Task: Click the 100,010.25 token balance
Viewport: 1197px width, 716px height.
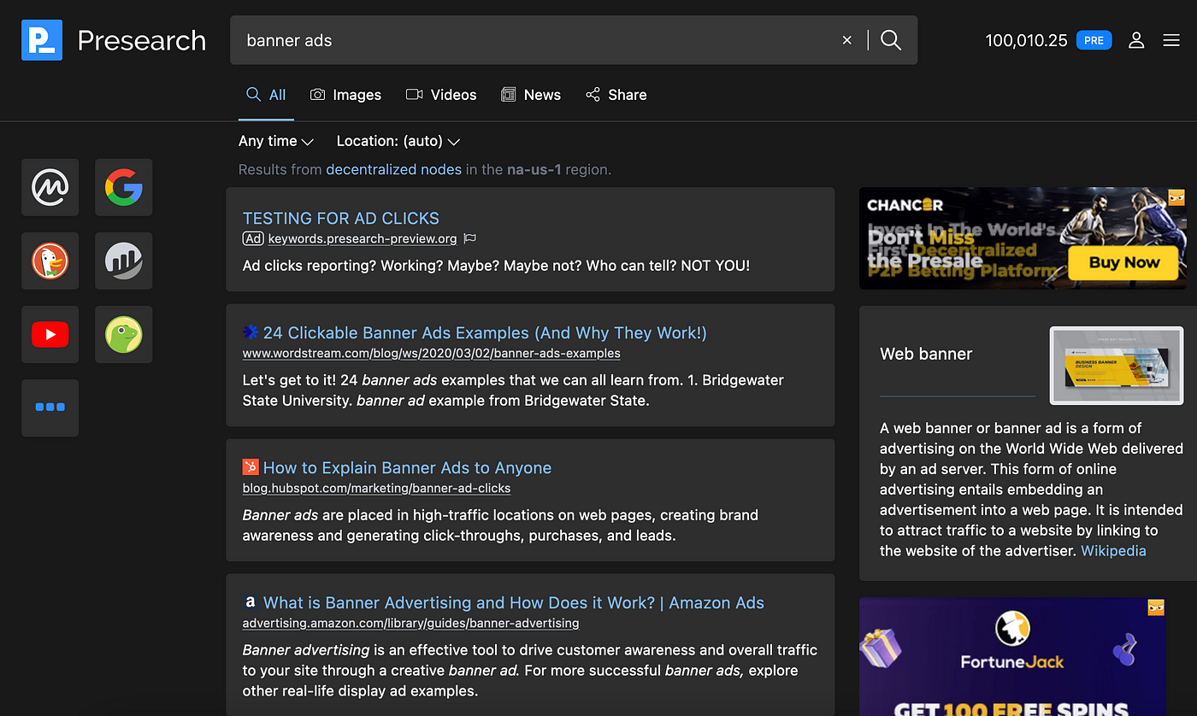Action: [x=1026, y=40]
